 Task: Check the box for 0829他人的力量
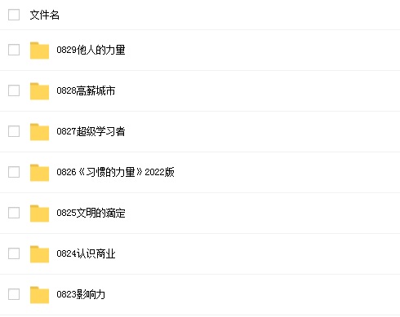(14, 50)
